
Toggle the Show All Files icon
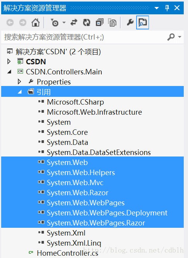pyautogui.click(x=112, y=22)
